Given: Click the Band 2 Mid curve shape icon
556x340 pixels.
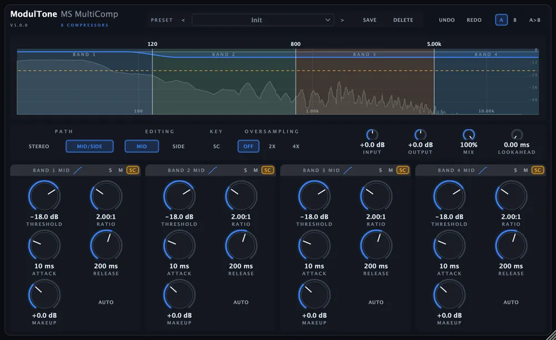Looking at the screenshot, I should pyautogui.click(x=213, y=171).
